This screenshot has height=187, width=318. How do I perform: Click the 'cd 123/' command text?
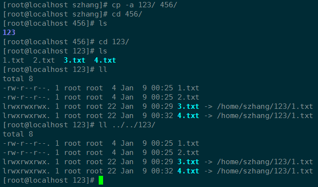pyautogui.click(x=114, y=42)
